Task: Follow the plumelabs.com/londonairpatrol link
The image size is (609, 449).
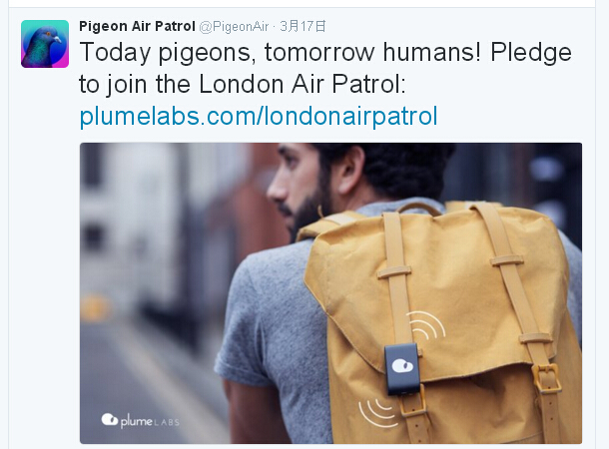Action: 259,116
